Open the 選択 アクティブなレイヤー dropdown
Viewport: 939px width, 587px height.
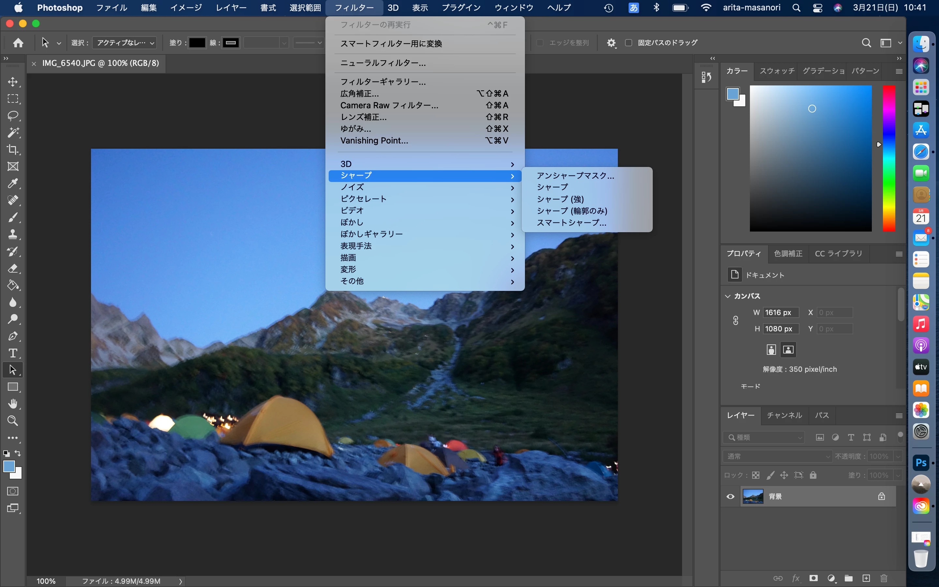coord(125,43)
